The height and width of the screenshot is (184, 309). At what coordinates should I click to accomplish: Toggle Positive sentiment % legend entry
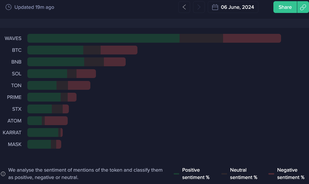(x=192, y=174)
